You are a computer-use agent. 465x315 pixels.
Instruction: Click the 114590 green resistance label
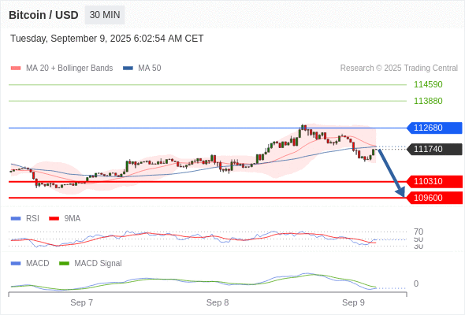pos(428,84)
